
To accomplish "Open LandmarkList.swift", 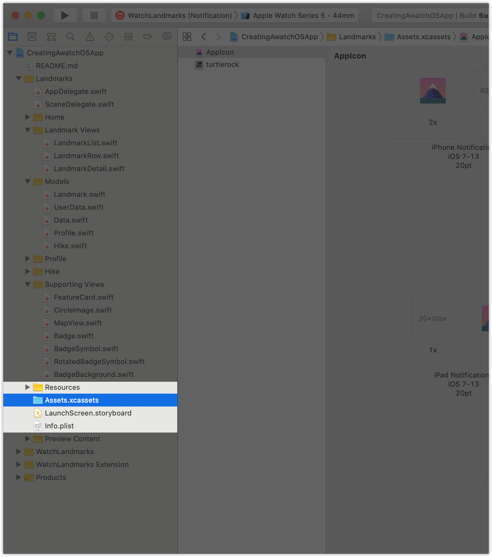I will click(x=90, y=143).
